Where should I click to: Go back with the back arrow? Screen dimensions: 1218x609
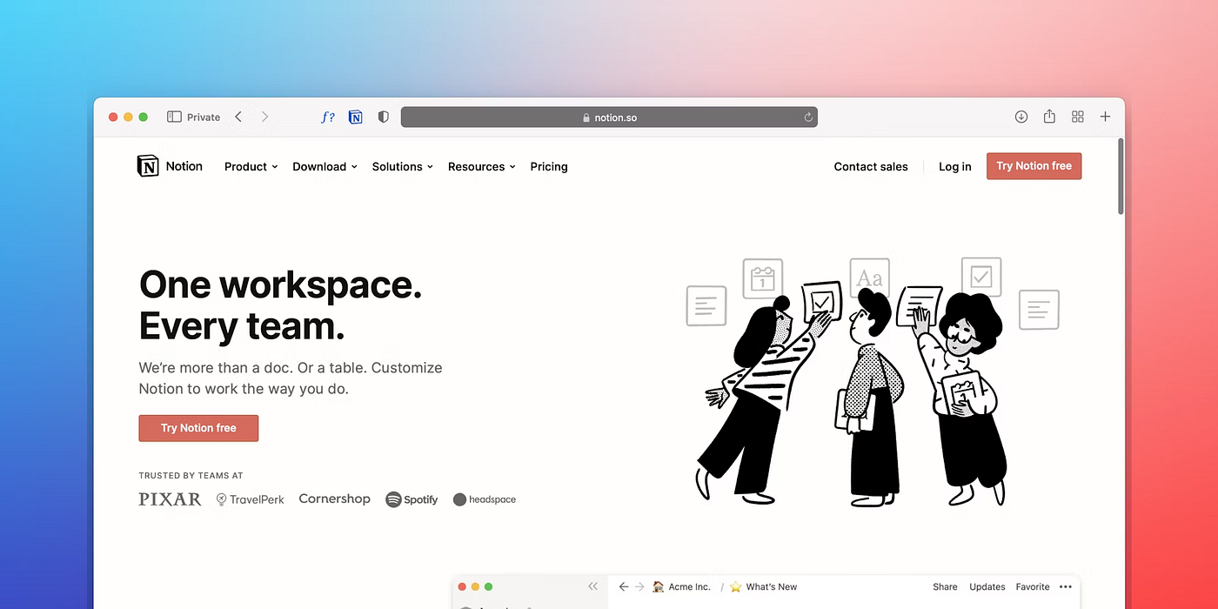click(x=238, y=117)
